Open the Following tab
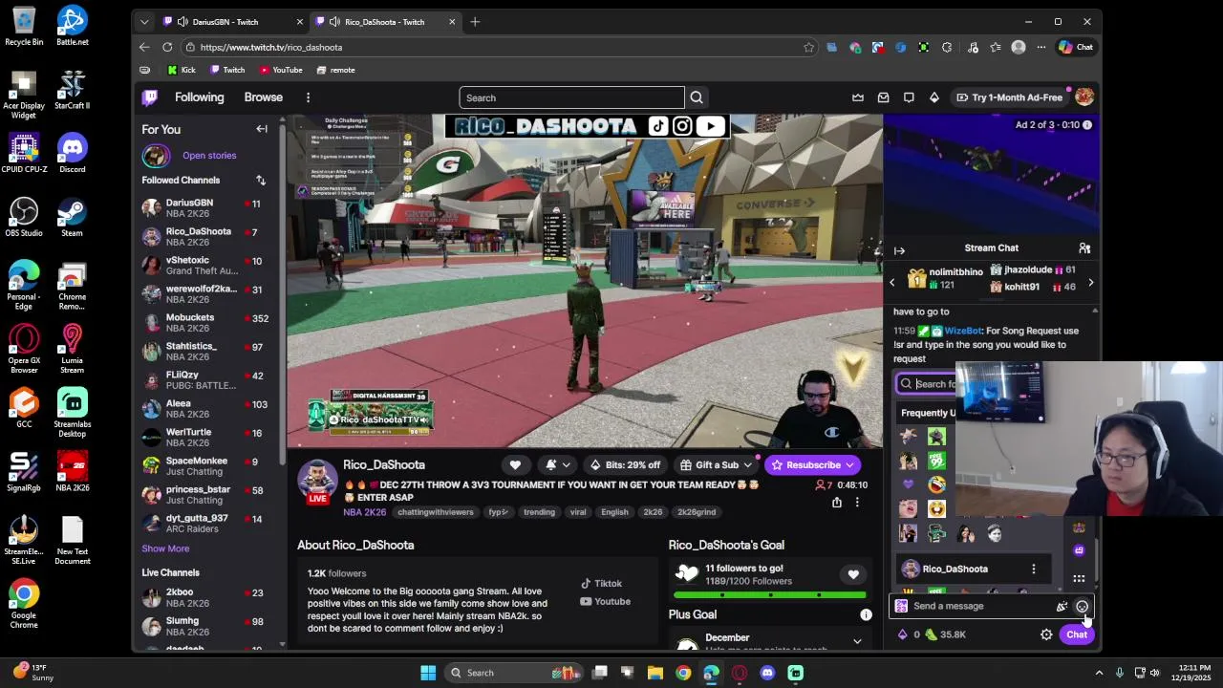 click(199, 97)
